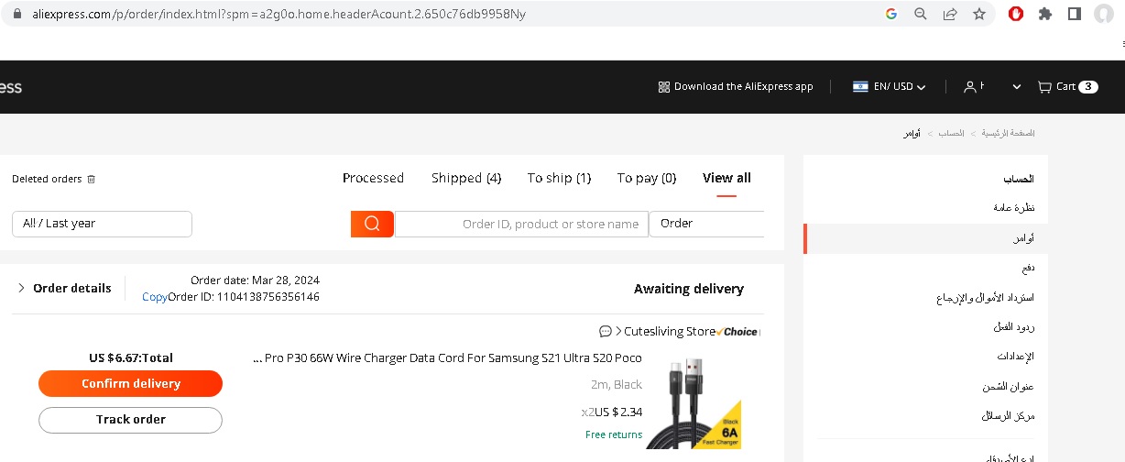Expand the account menu chevron
This screenshot has height=462, width=1125.
pyautogui.click(x=1016, y=87)
